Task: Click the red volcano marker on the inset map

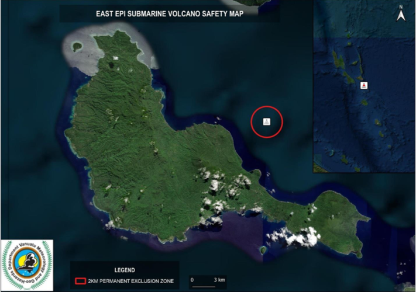Action: click(364, 85)
